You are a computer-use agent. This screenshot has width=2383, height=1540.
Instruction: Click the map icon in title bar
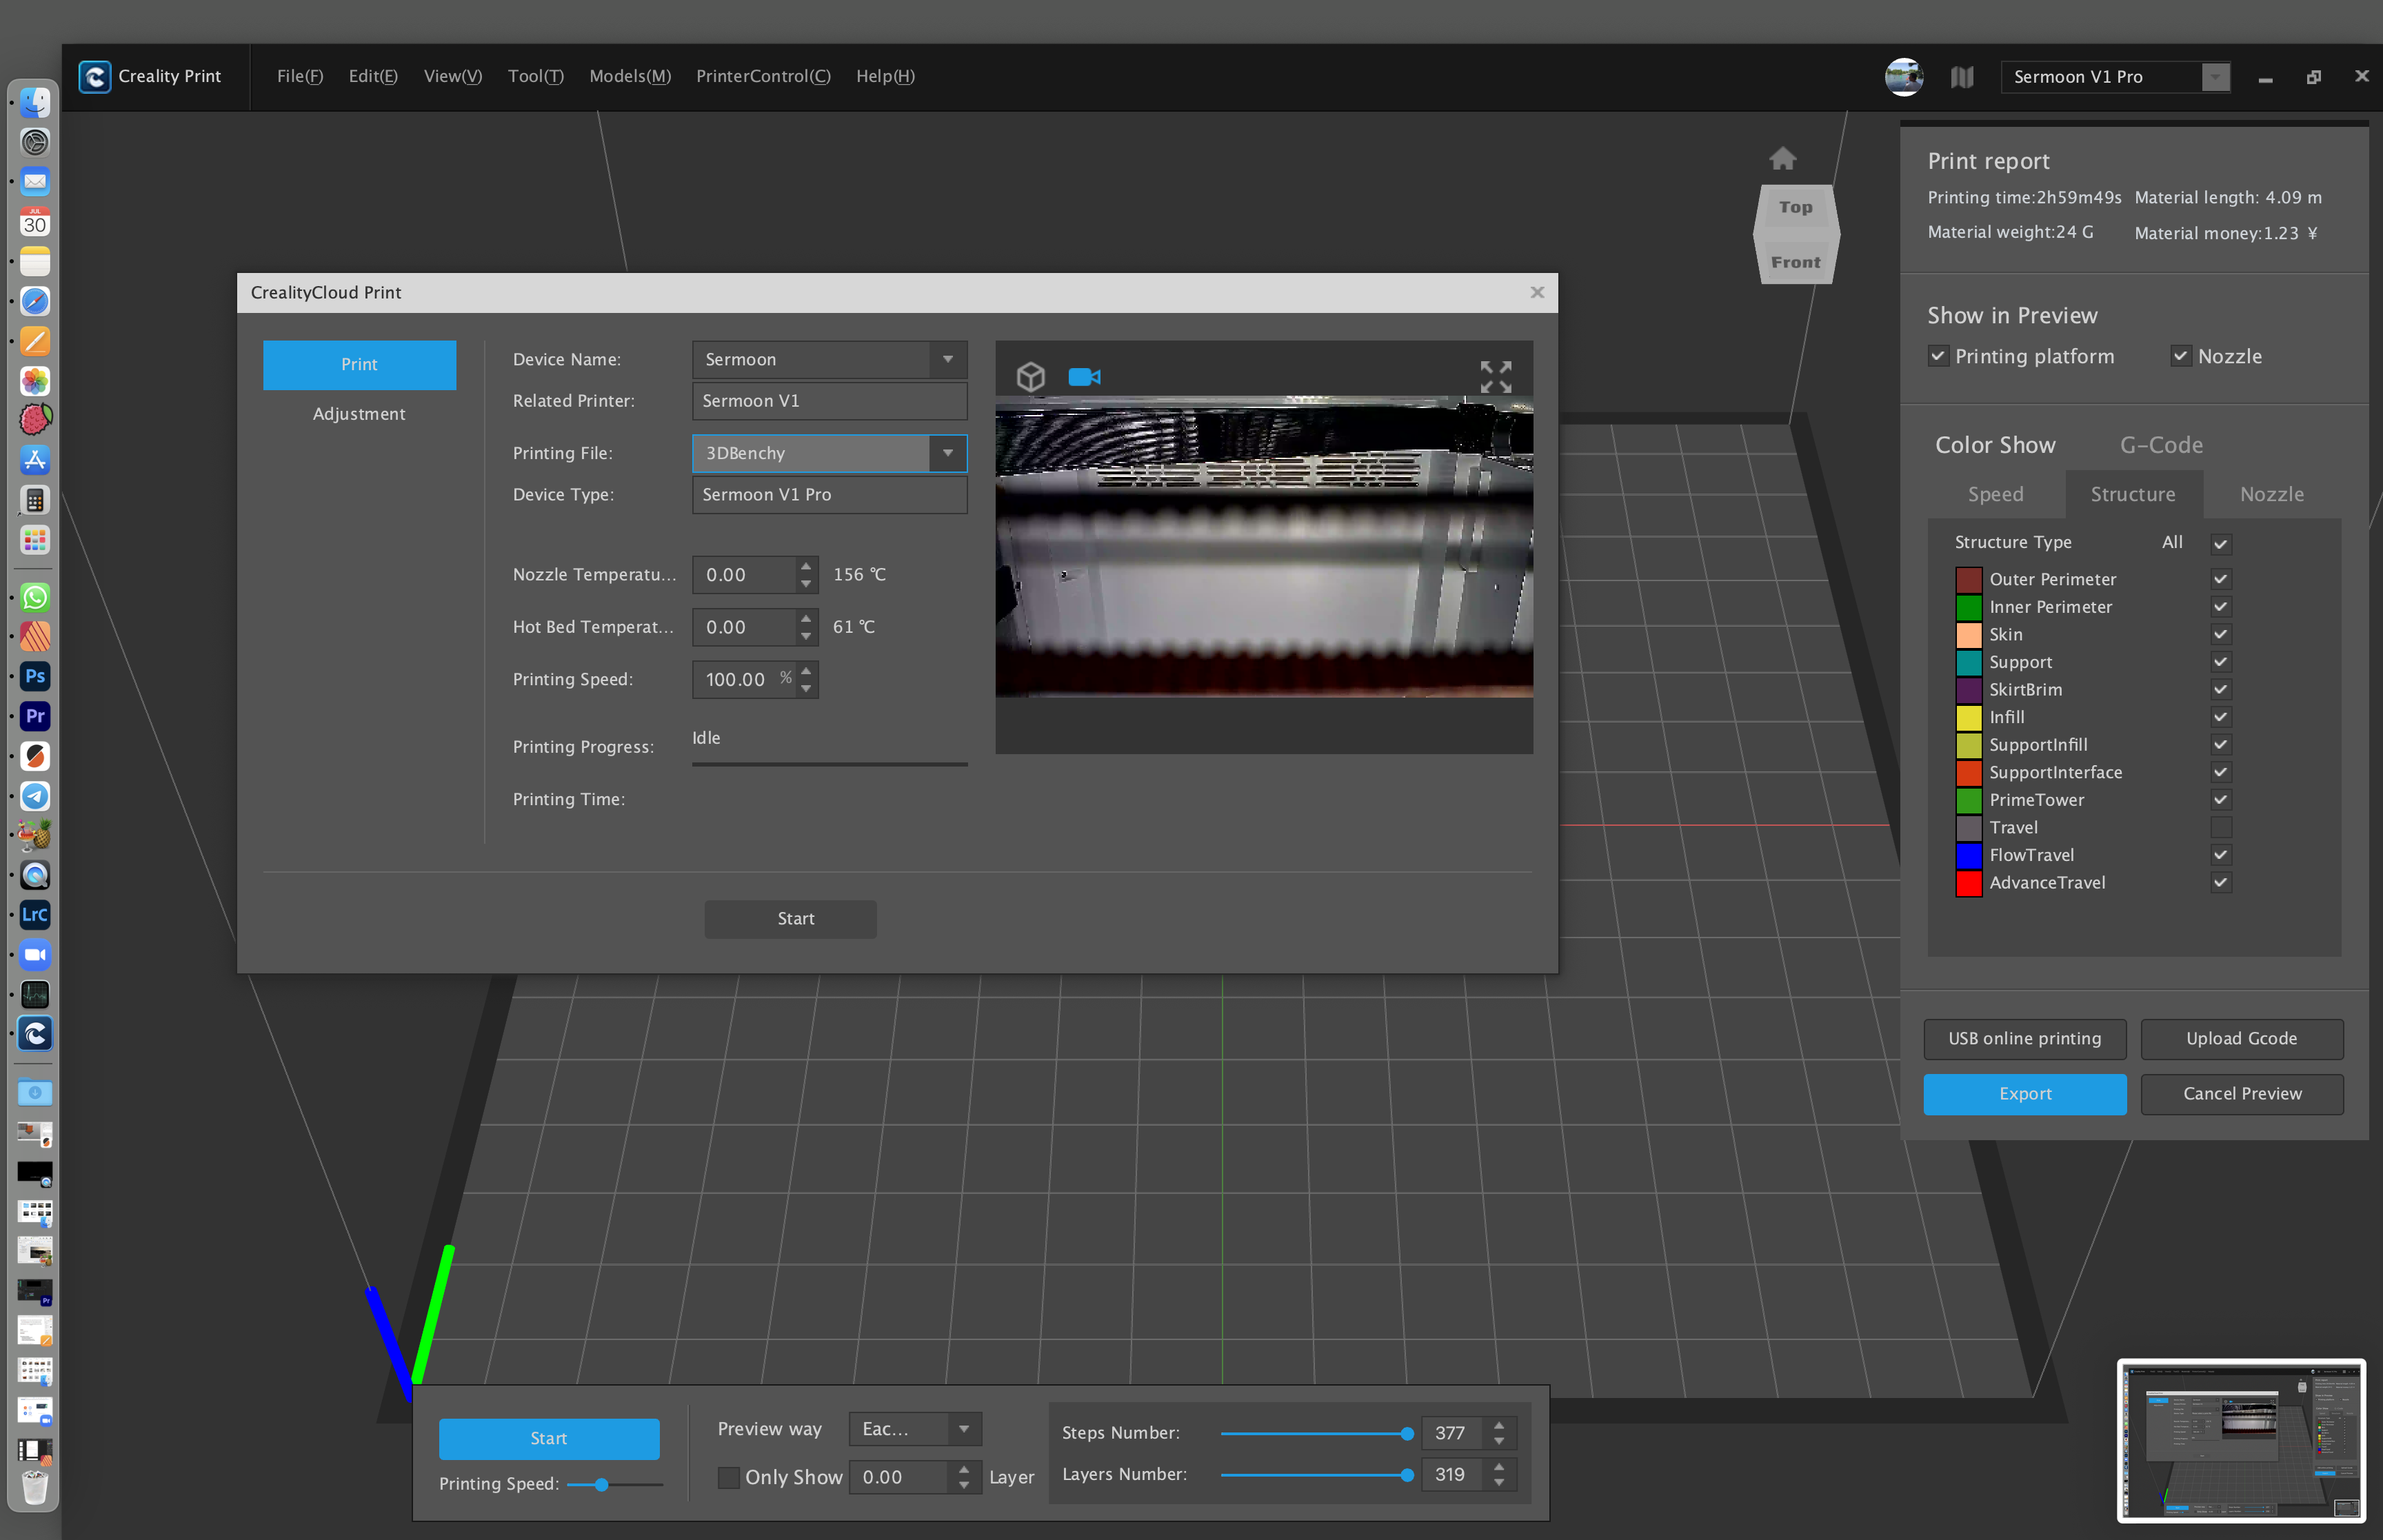(1961, 77)
